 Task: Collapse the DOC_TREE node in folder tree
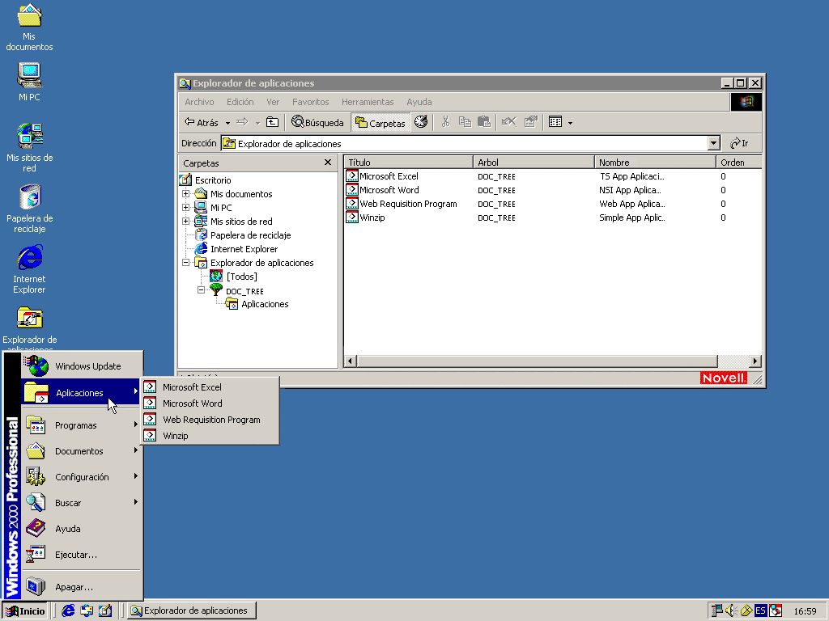coord(202,290)
